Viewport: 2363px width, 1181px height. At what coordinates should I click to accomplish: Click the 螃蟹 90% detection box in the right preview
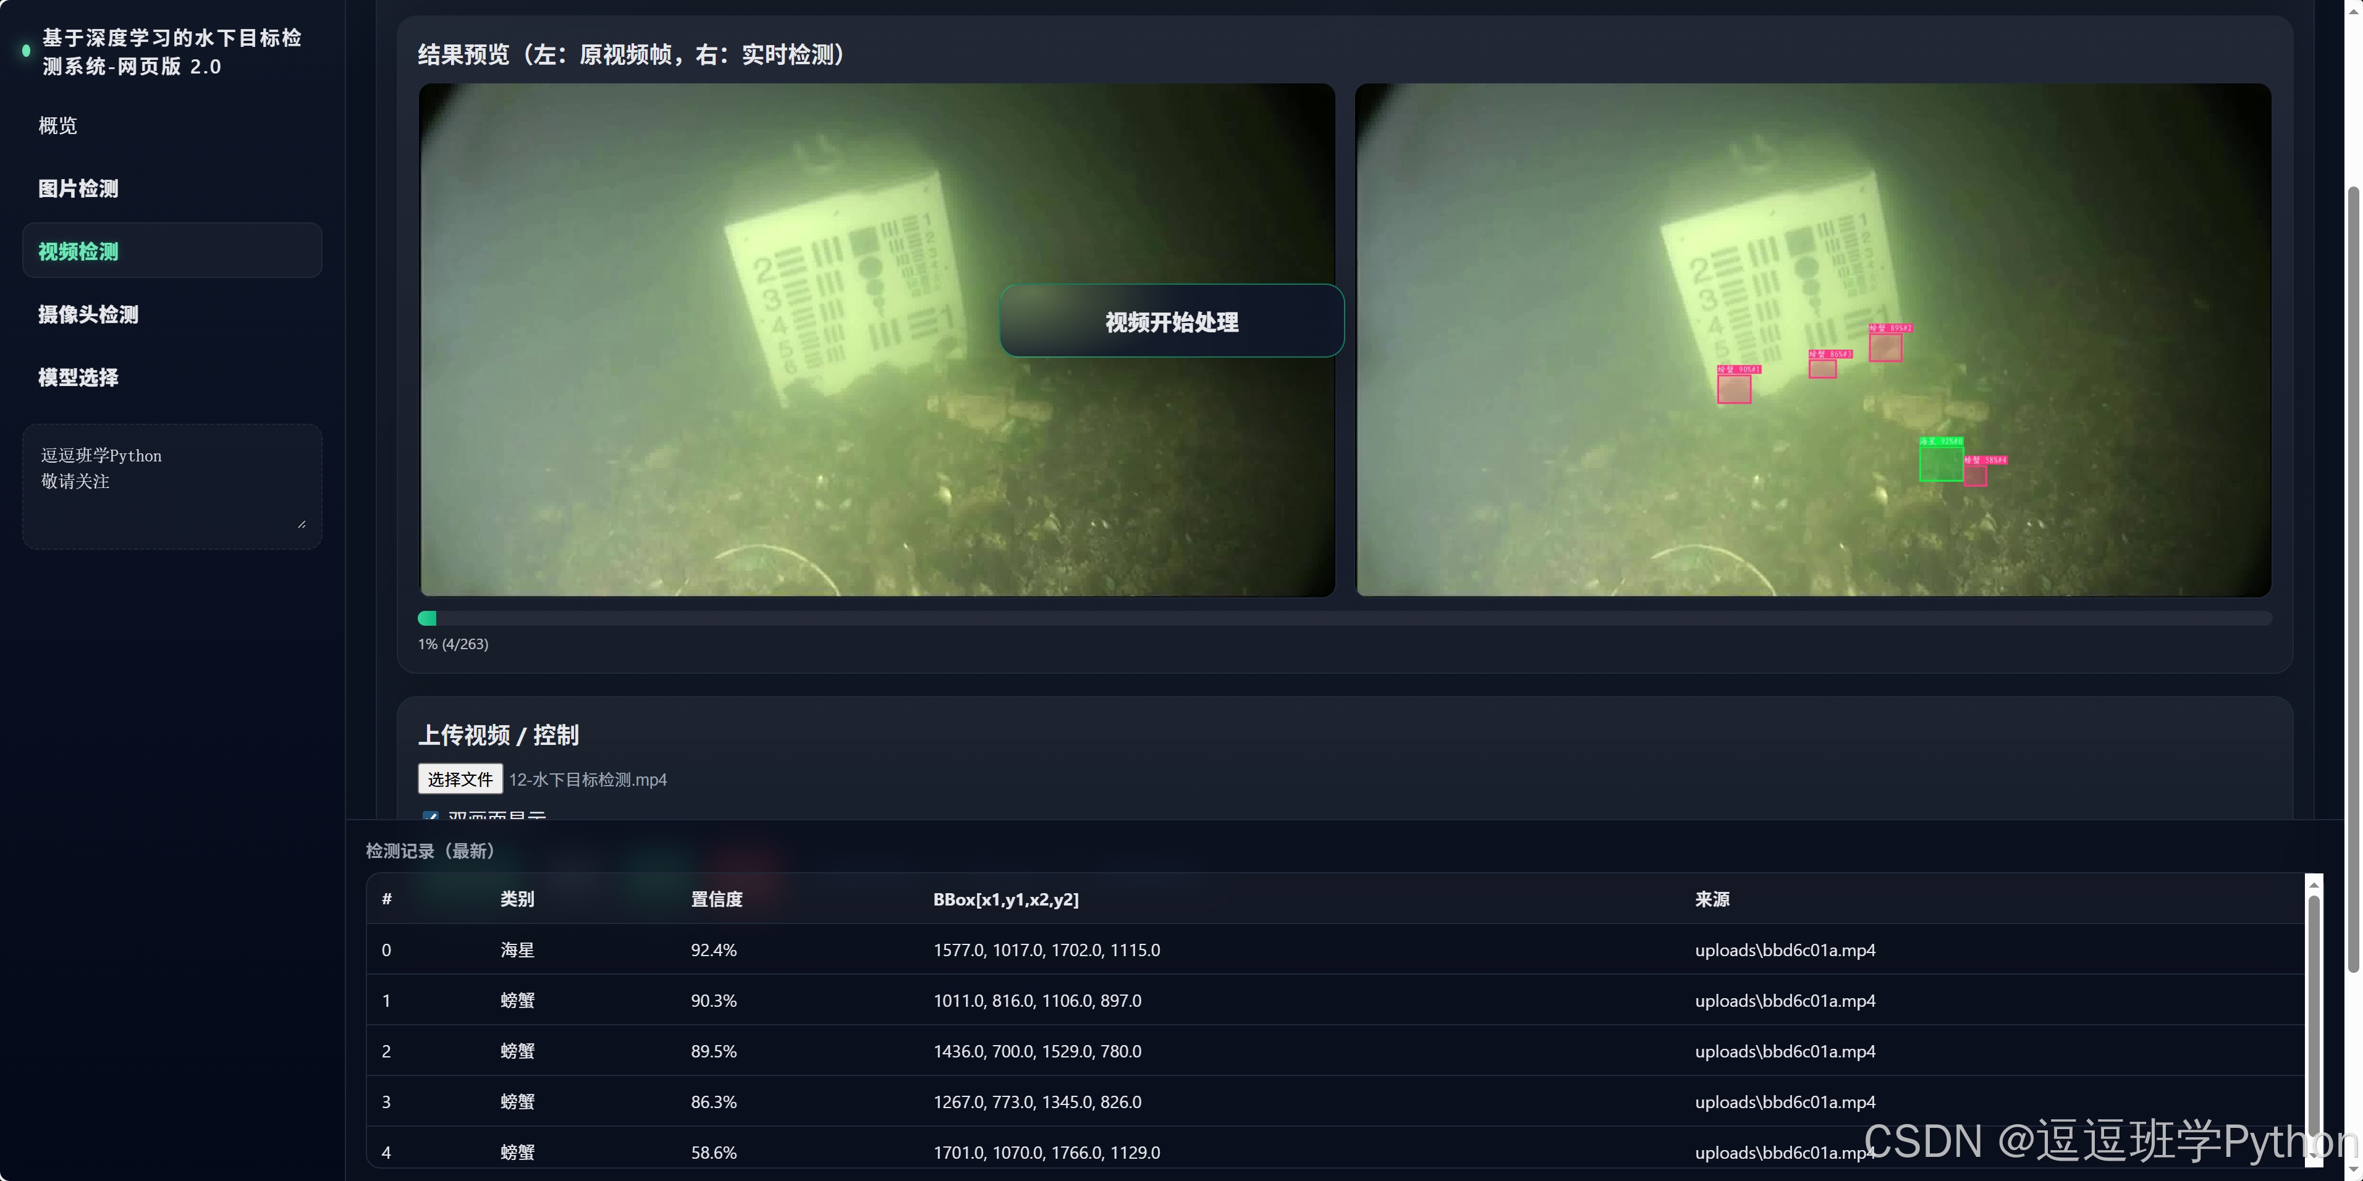tap(1734, 389)
